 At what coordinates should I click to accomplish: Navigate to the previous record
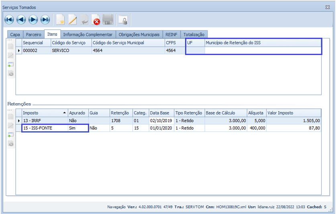coord(21,19)
